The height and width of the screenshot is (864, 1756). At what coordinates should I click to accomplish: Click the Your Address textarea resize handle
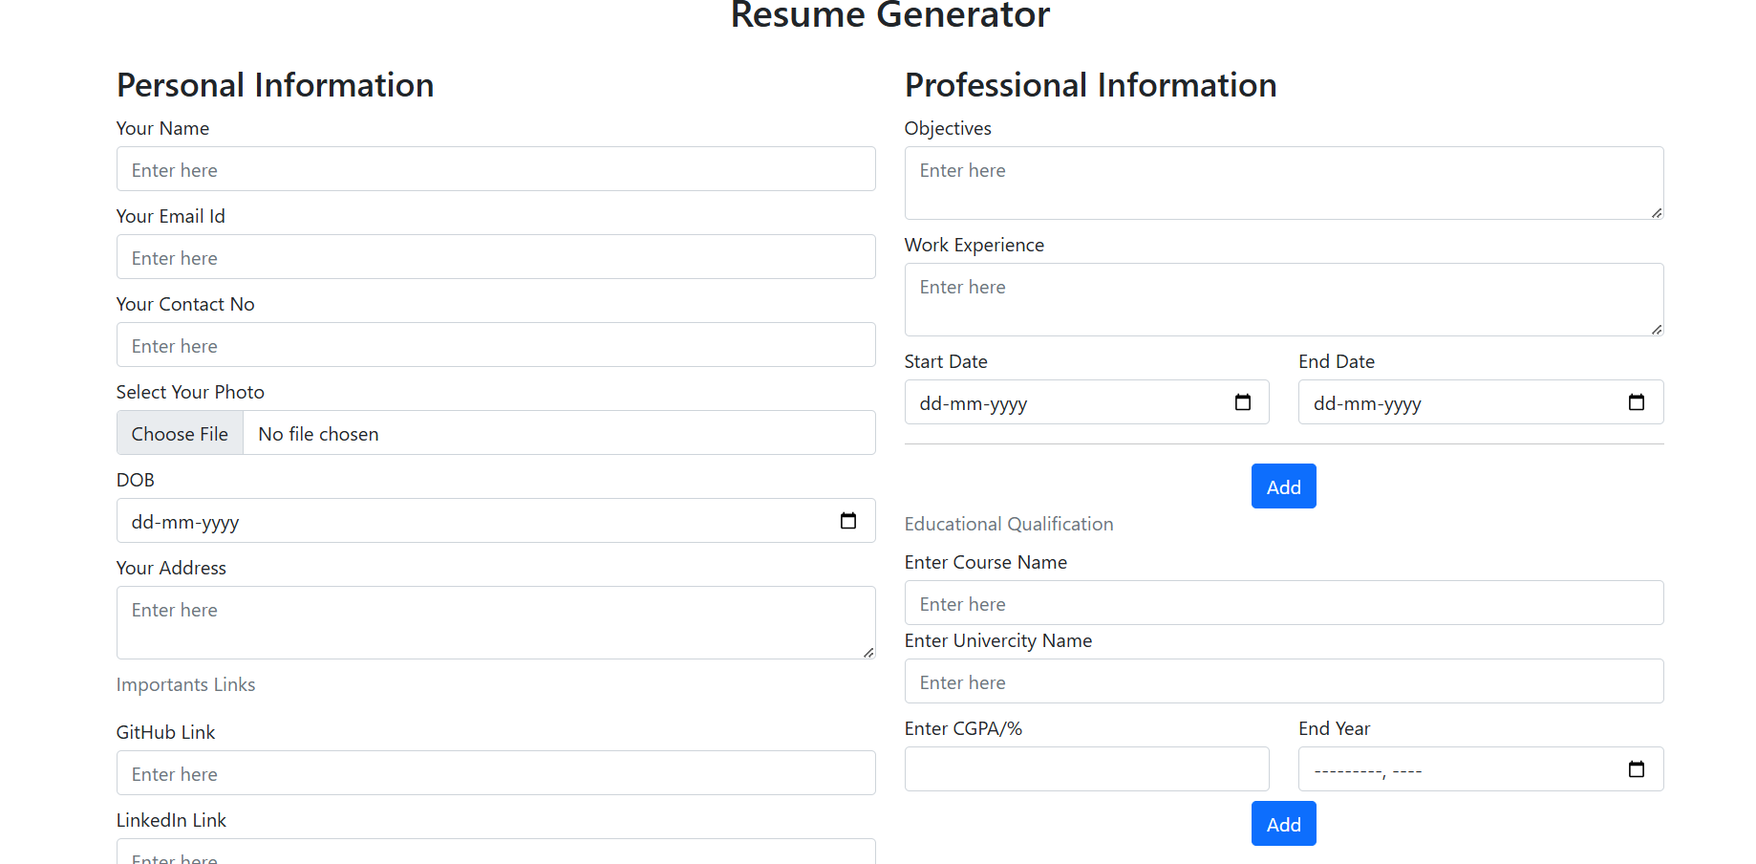[867, 652]
